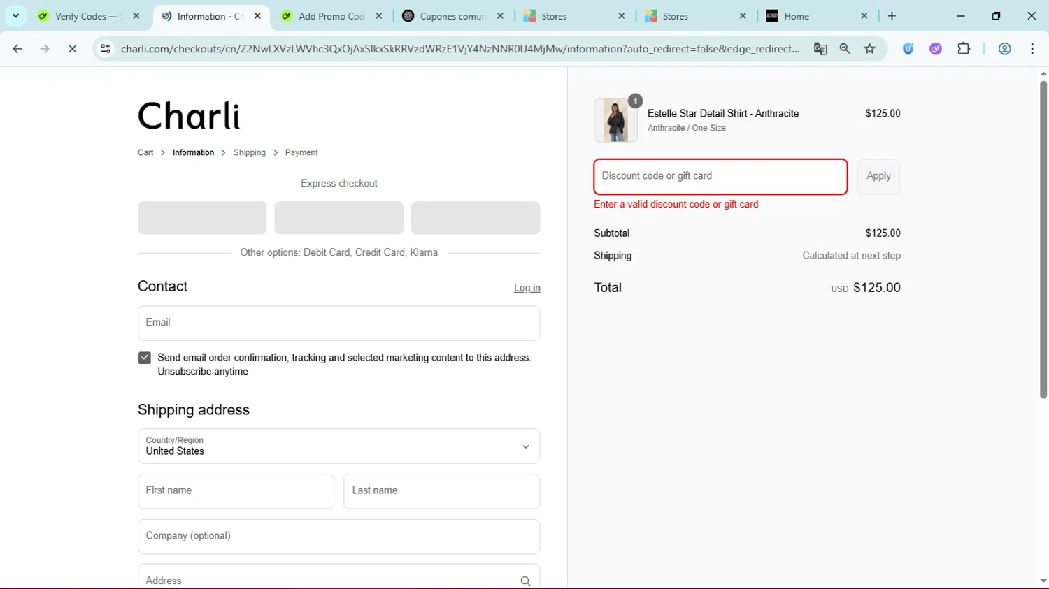
Task: Switch to the Add Promo Code tab
Action: click(x=332, y=15)
